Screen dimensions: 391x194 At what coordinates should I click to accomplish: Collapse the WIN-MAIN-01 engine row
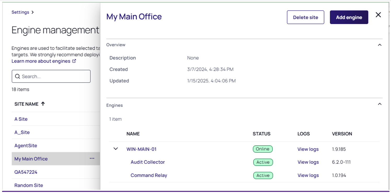[x=116, y=149]
